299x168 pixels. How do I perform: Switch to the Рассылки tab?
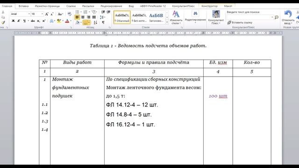[88, 6]
